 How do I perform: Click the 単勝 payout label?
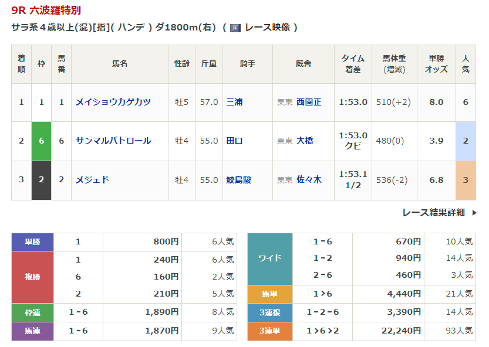(x=32, y=241)
